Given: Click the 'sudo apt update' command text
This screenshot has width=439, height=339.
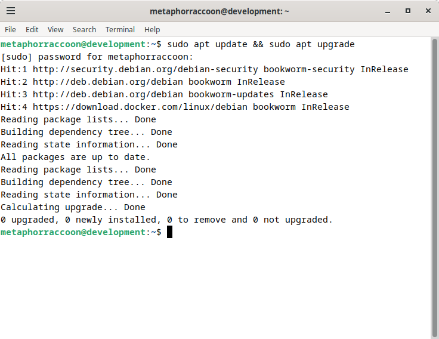Looking at the screenshot, I should (x=207, y=44).
